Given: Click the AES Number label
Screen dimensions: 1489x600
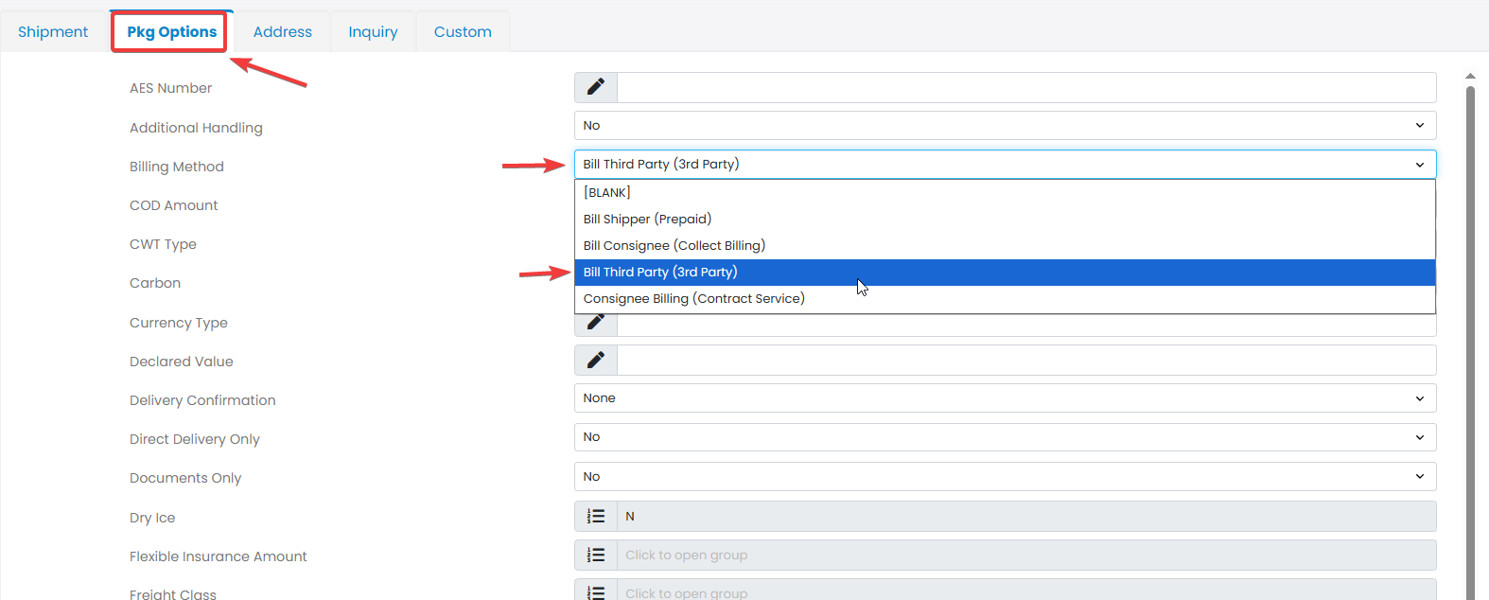Looking at the screenshot, I should [170, 88].
